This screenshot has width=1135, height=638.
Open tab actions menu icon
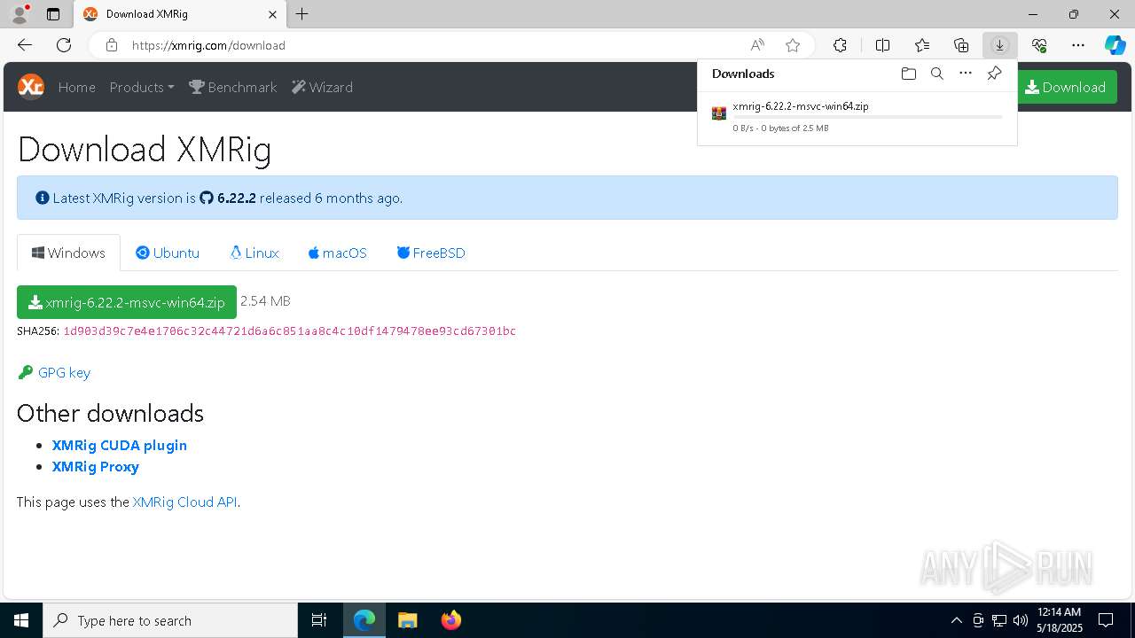53,14
